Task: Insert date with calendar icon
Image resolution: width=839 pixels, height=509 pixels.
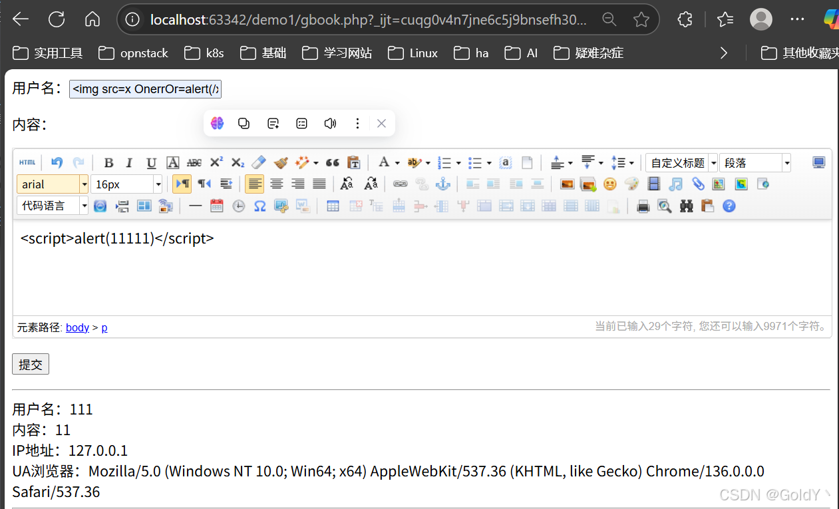Action: [x=216, y=206]
